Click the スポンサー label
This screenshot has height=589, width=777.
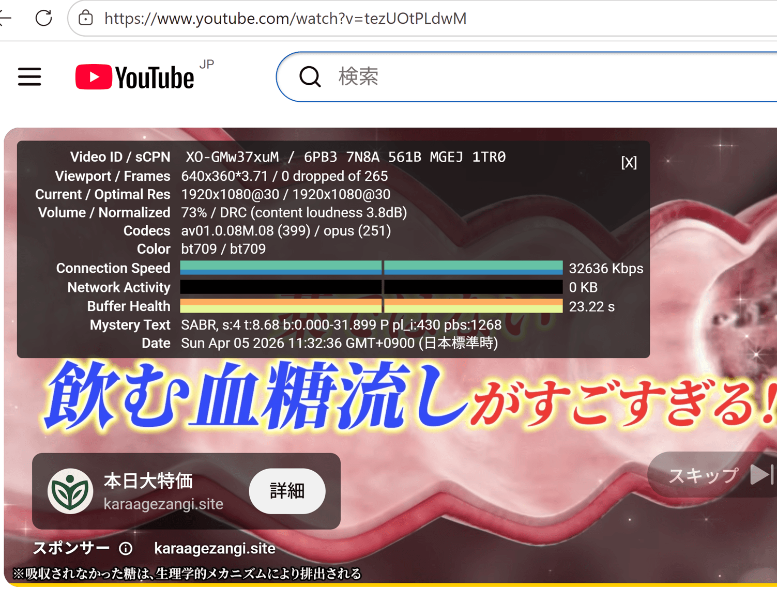pyautogui.click(x=71, y=548)
